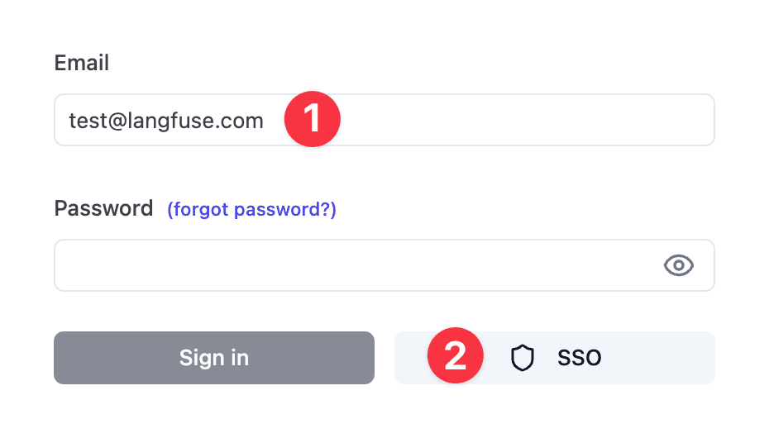Select the blue "(forgot password?)" text

251,209
